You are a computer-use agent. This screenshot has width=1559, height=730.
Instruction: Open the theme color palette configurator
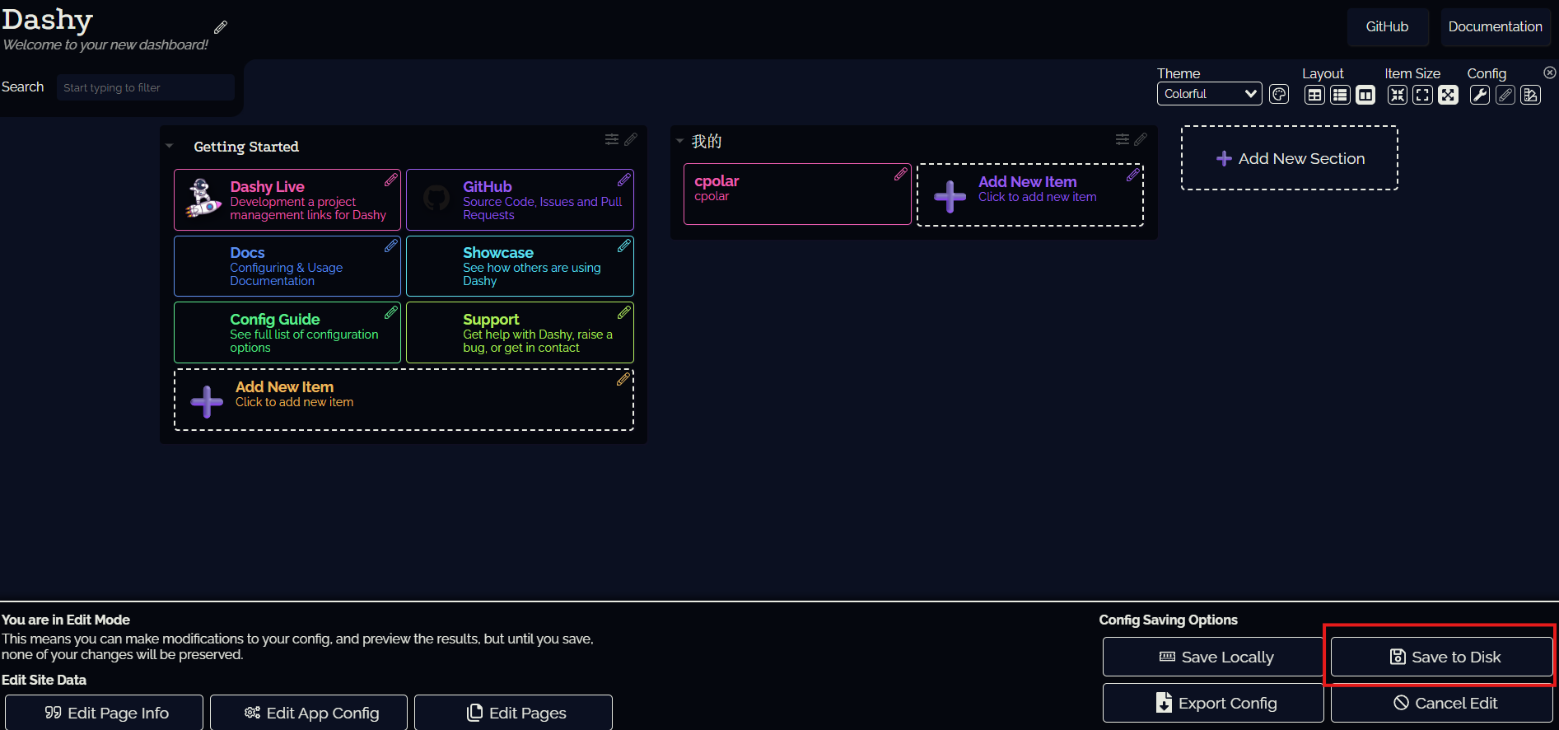coord(1279,94)
